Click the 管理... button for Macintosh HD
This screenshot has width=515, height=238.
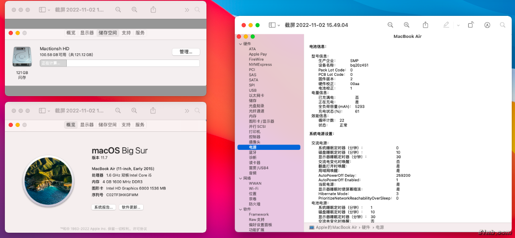click(186, 52)
